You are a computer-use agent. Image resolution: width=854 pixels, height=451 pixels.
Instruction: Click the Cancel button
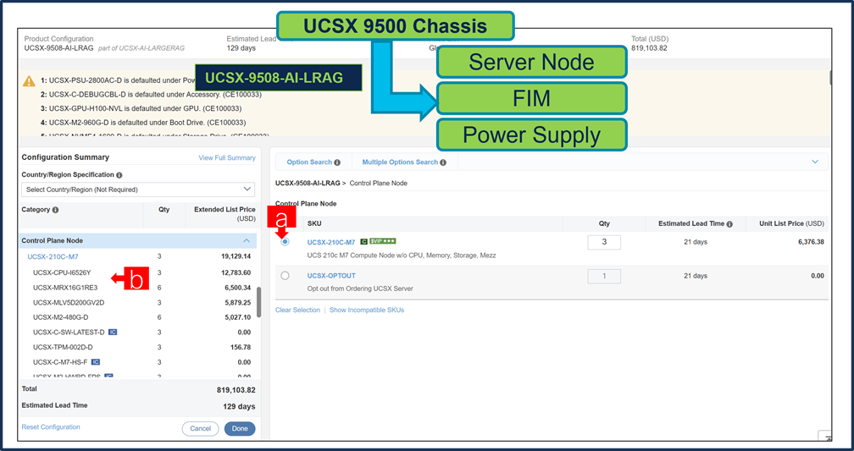click(201, 429)
